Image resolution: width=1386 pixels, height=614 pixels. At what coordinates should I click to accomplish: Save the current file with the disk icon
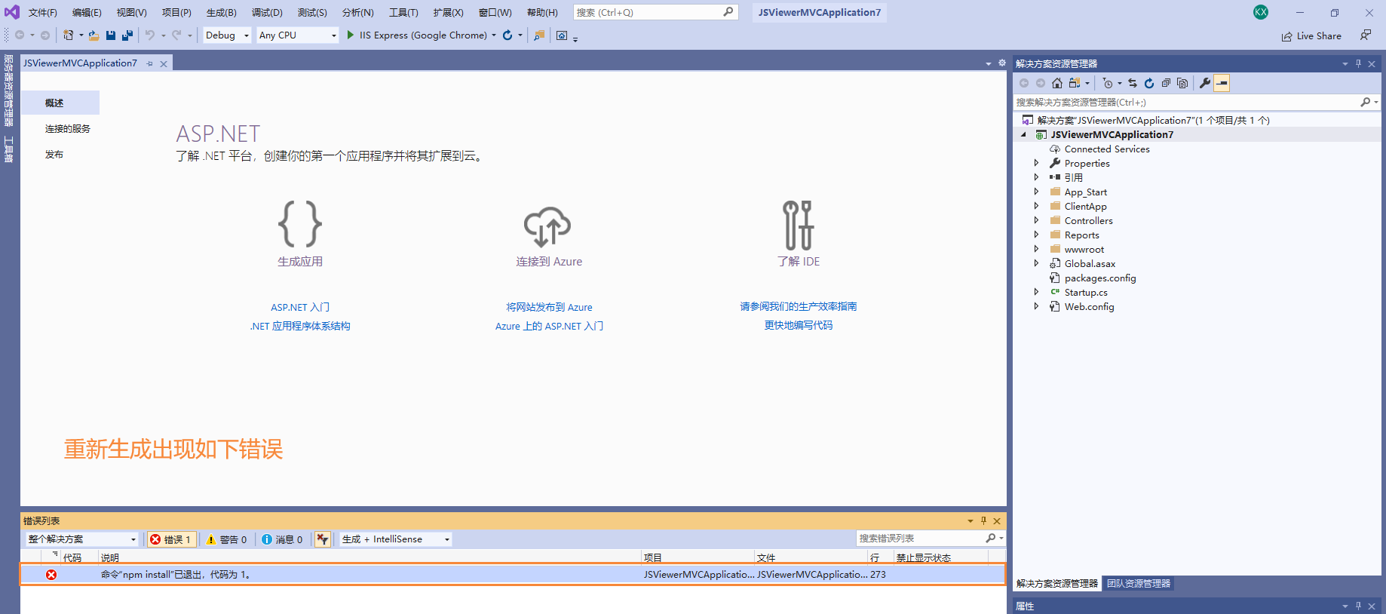pyautogui.click(x=111, y=35)
